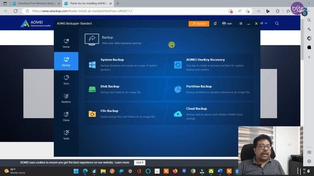The image size is (314, 176).
Task: Click the browser address bar
Action: pyautogui.click(x=128, y=11)
